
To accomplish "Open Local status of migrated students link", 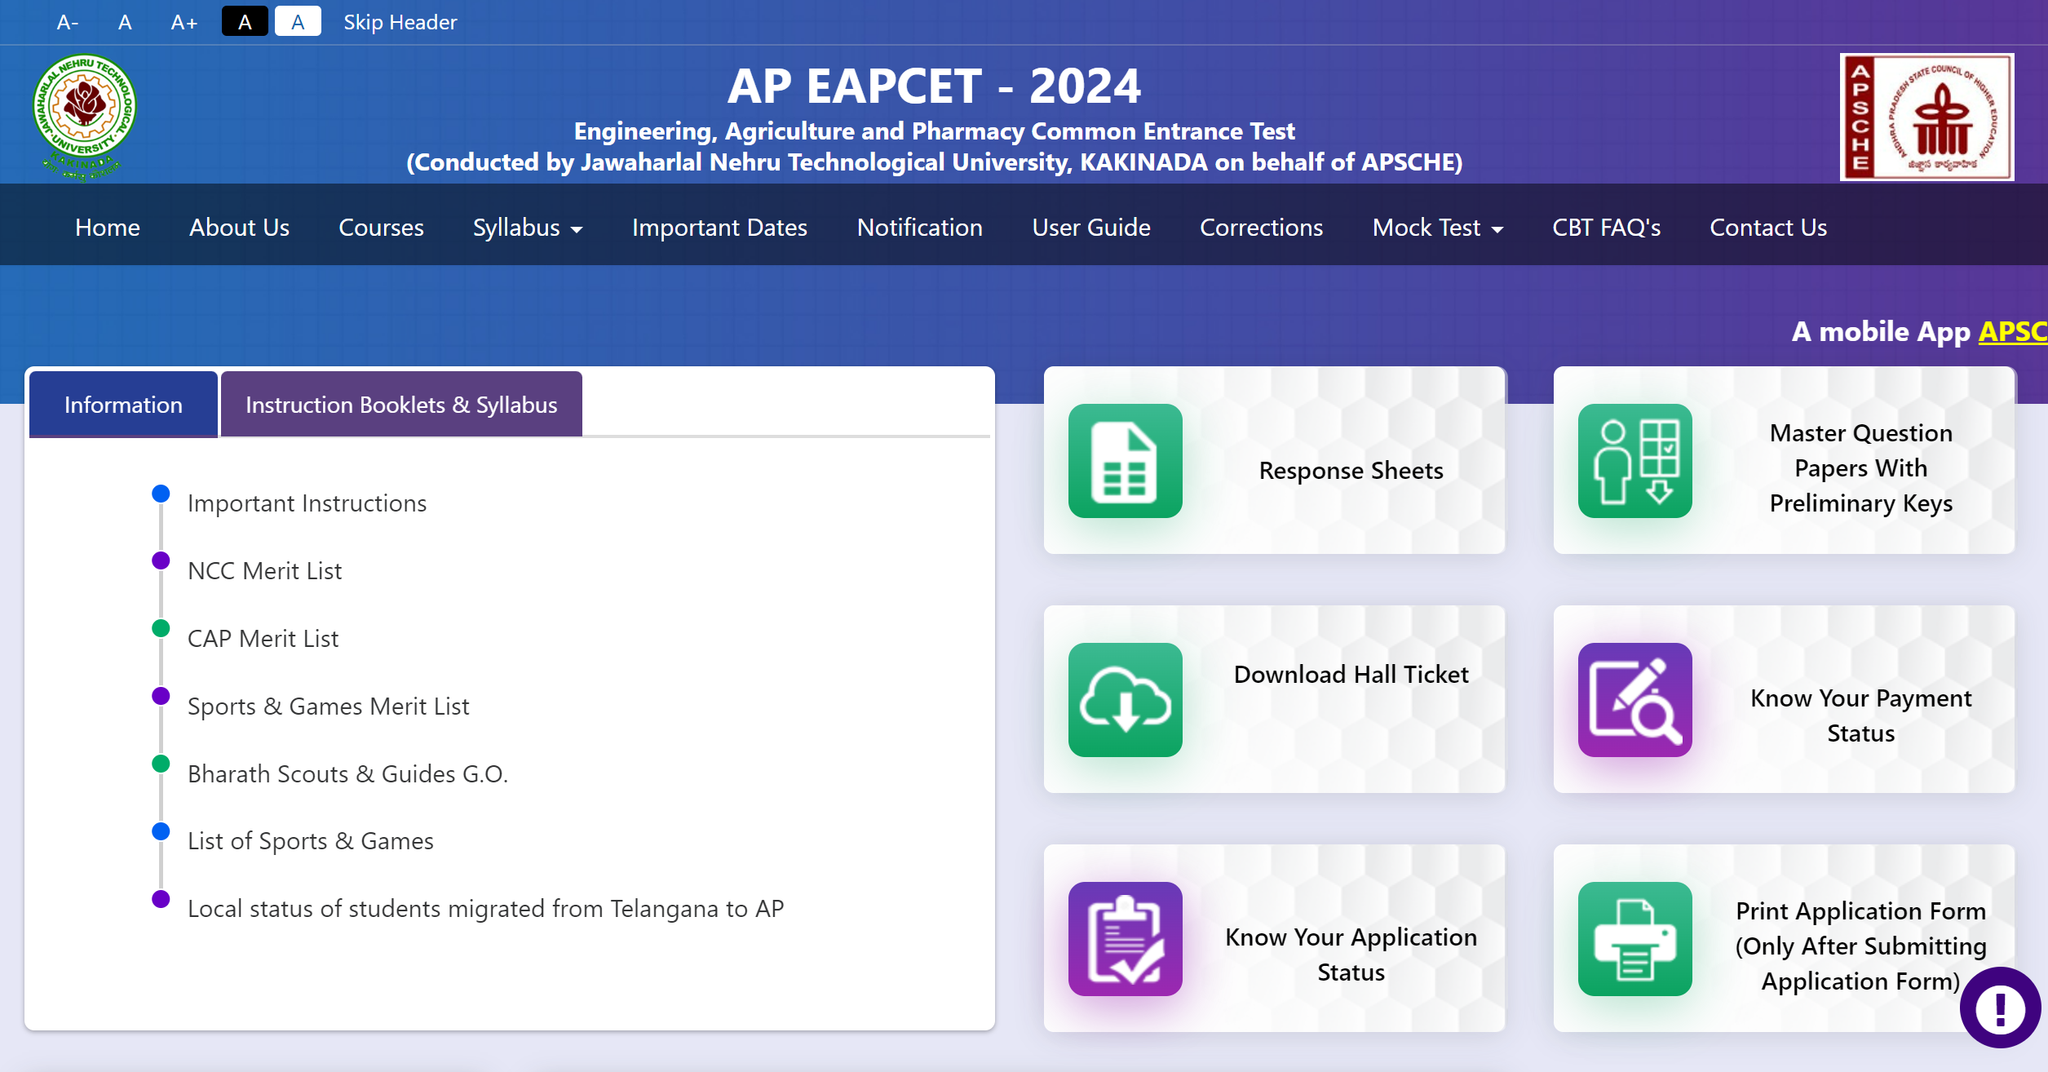I will click(486, 909).
